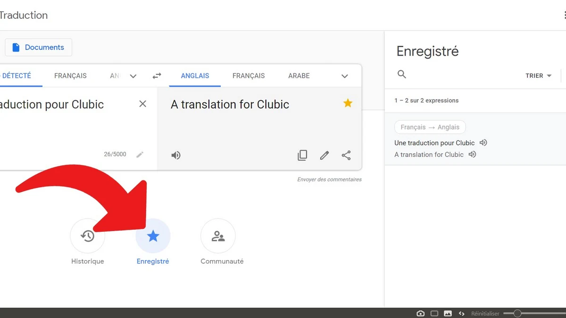Screen dimensions: 566x318
Task: Open the TRIER sort dropdown
Action: pyautogui.click(x=539, y=76)
